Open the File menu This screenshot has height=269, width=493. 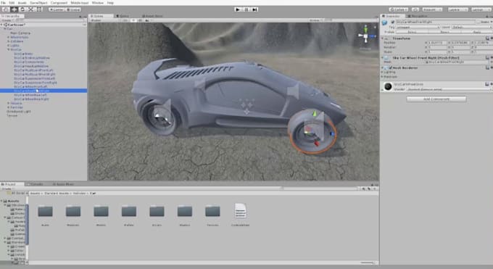4,2
